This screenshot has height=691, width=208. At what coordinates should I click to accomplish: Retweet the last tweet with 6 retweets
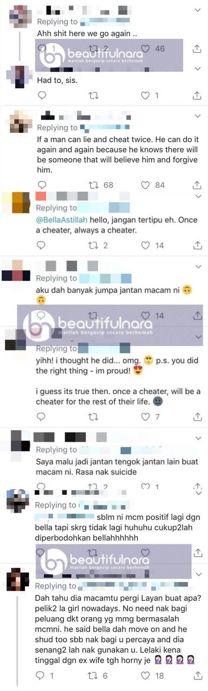[x=92, y=676]
